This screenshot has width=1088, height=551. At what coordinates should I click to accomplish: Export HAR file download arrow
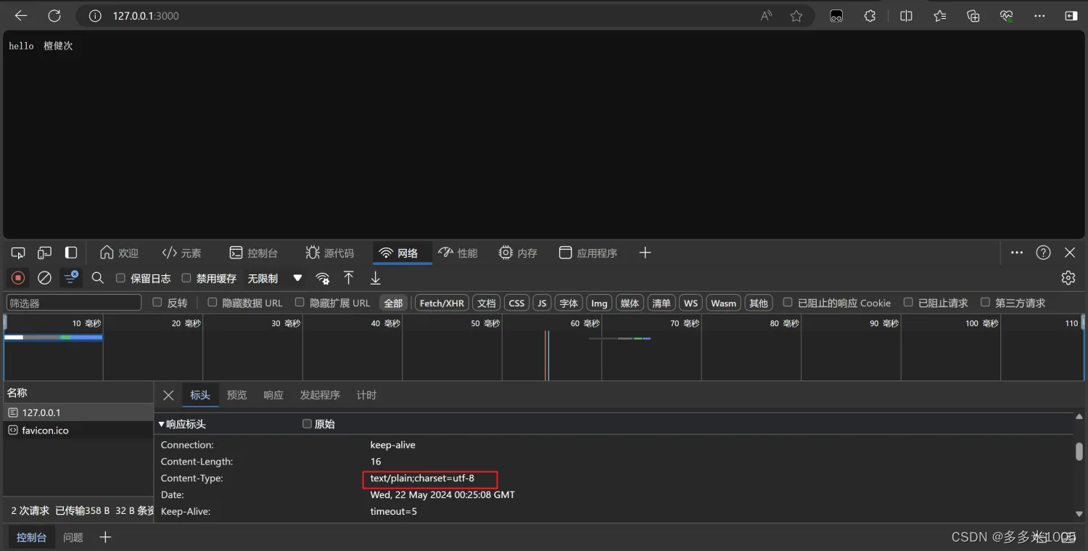pyautogui.click(x=375, y=278)
